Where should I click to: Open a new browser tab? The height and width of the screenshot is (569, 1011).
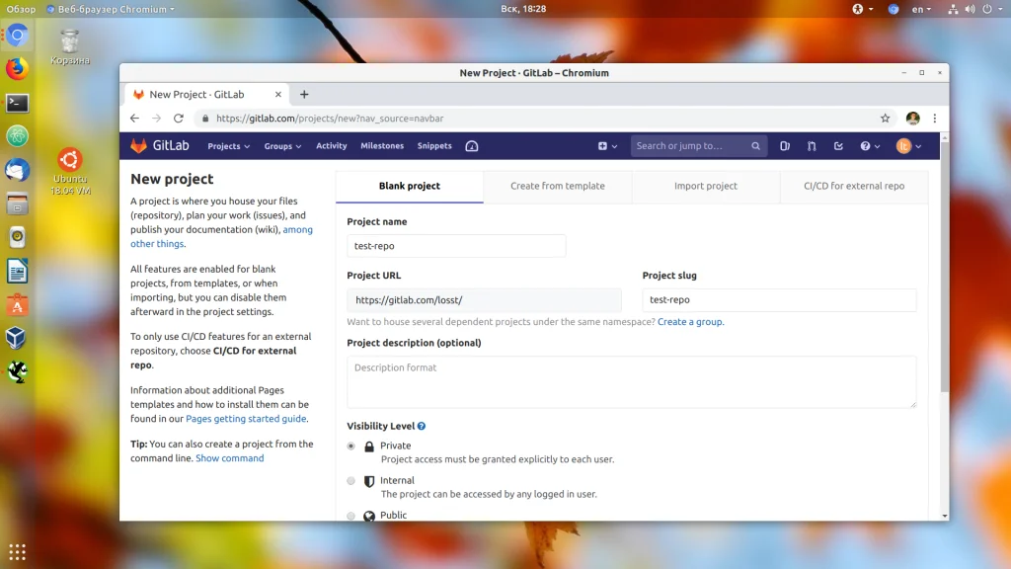point(304,94)
